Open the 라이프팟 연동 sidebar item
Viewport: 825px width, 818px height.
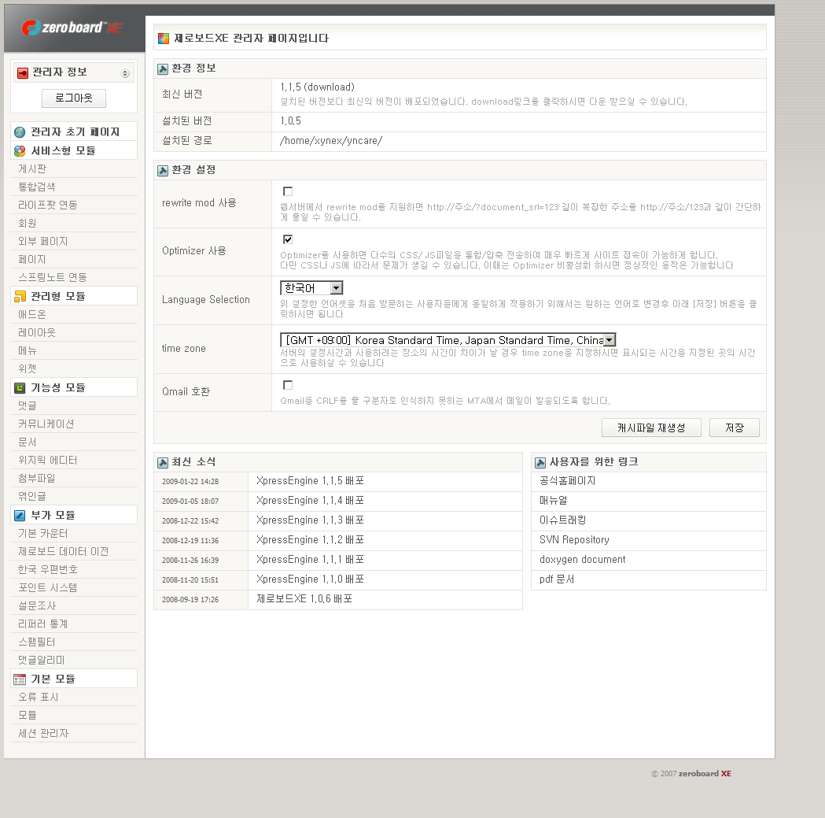[x=48, y=205]
